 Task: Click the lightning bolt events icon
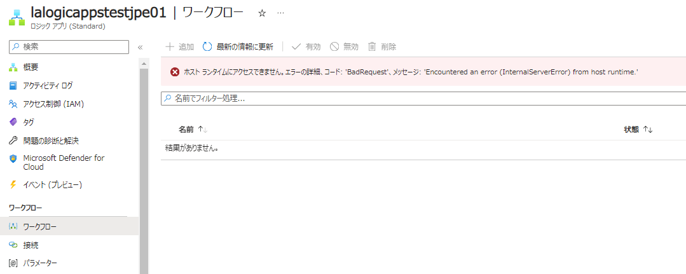point(13,185)
